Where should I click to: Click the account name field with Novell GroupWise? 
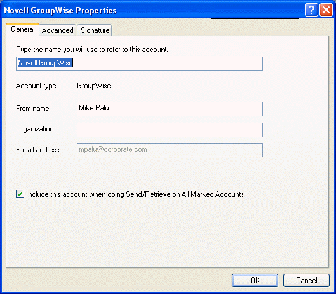[139, 63]
